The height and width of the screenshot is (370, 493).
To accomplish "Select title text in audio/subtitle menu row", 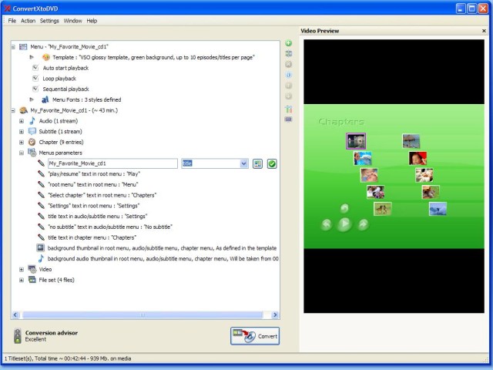I will pyautogui.click(x=98, y=217).
